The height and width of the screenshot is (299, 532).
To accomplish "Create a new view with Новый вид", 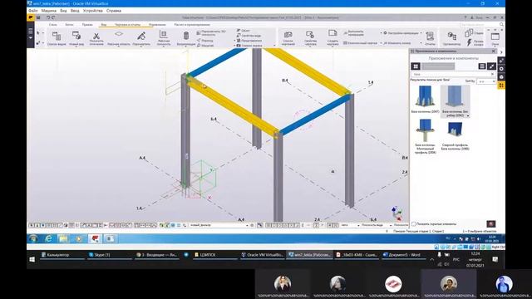I will pos(76,38).
